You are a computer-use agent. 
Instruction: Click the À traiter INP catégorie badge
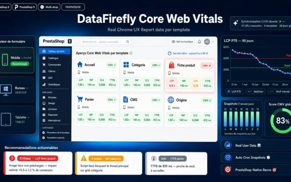pyautogui.click(x=106, y=159)
